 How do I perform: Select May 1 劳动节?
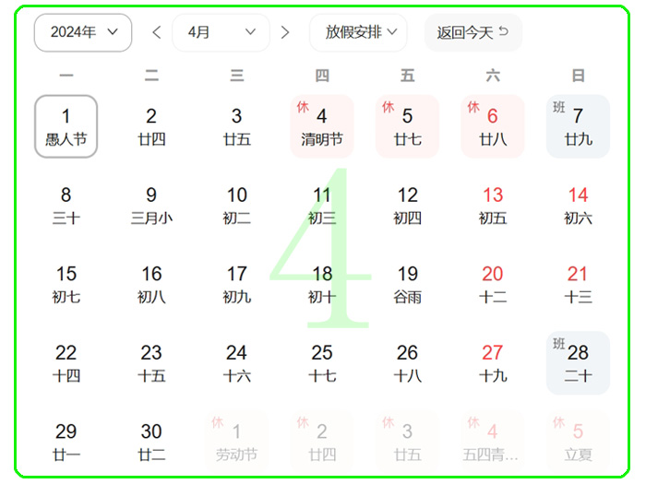pyautogui.click(x=236, y=441)
